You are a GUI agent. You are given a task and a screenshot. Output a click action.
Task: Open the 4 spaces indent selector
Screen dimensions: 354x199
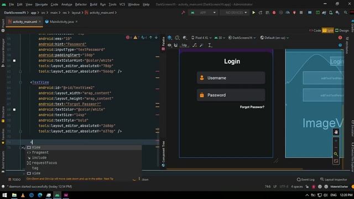[296, 187]
